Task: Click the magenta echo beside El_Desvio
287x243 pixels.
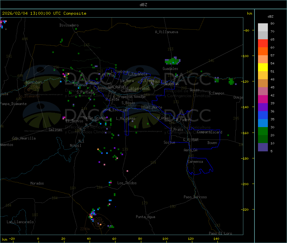Action: 64,118
